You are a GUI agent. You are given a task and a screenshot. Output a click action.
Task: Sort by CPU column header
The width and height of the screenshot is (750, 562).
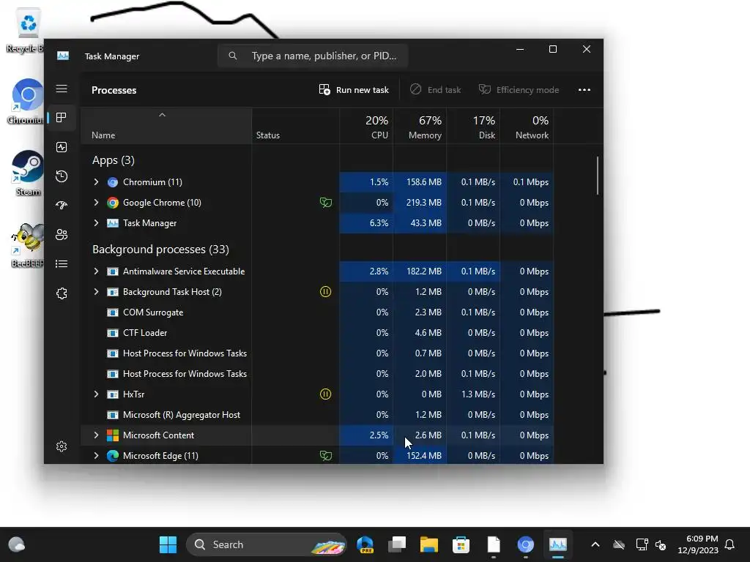click(366, 127)
